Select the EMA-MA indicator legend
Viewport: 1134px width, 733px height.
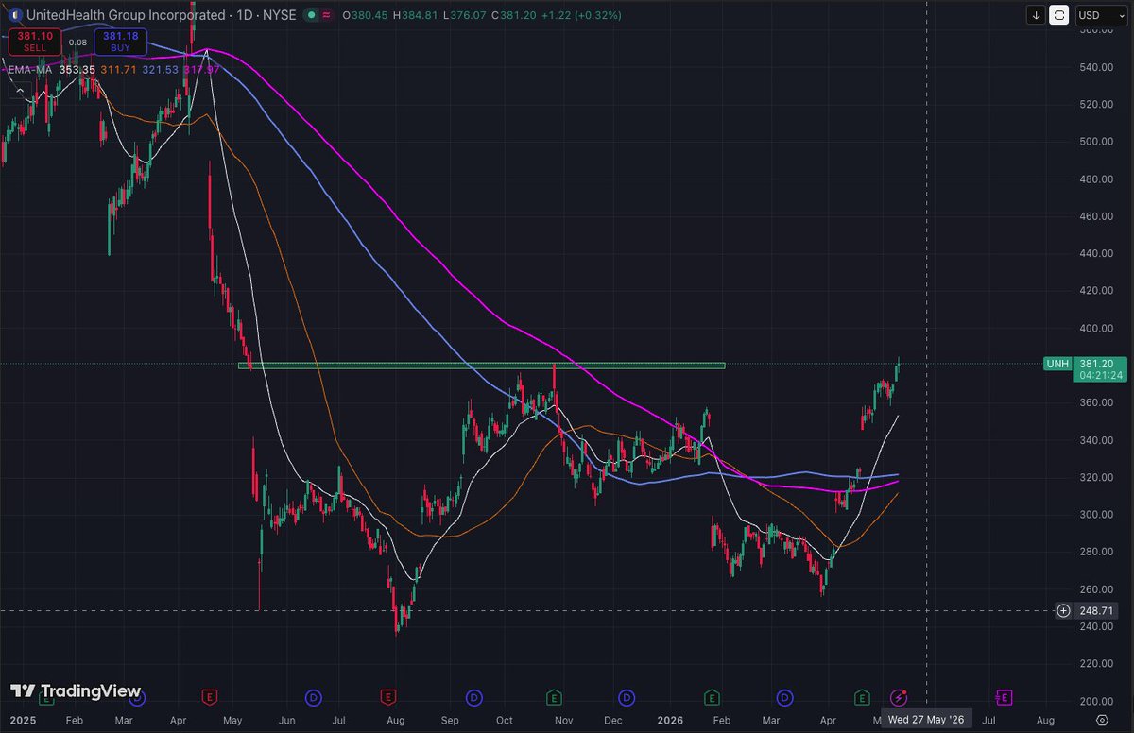pyautogui.click(x=30, y=69)
